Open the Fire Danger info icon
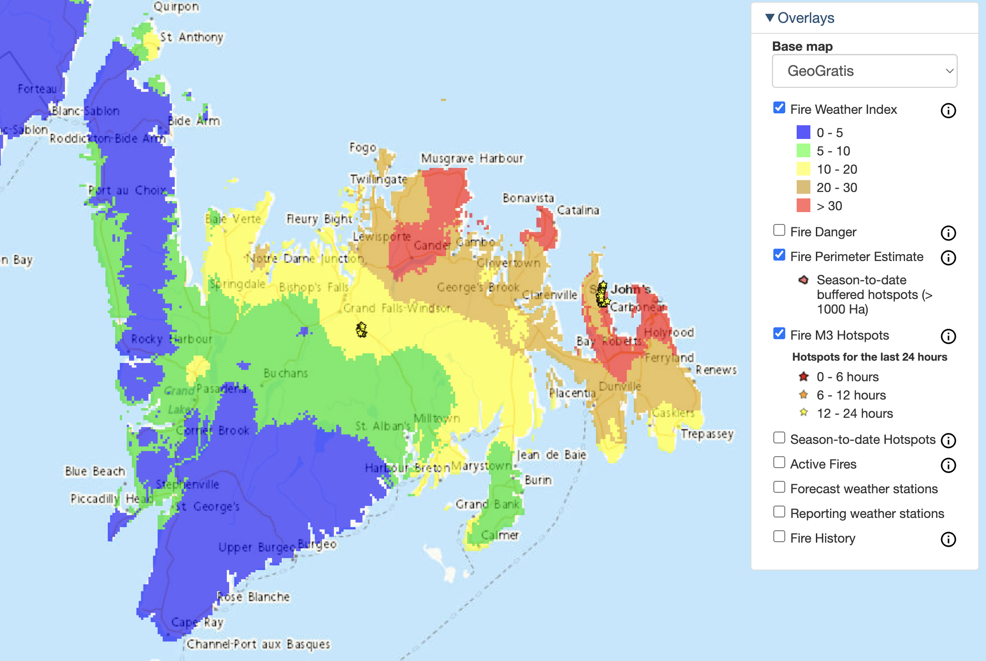The height and width of the screenshot is (661, 986). click(x=948, y=233)
